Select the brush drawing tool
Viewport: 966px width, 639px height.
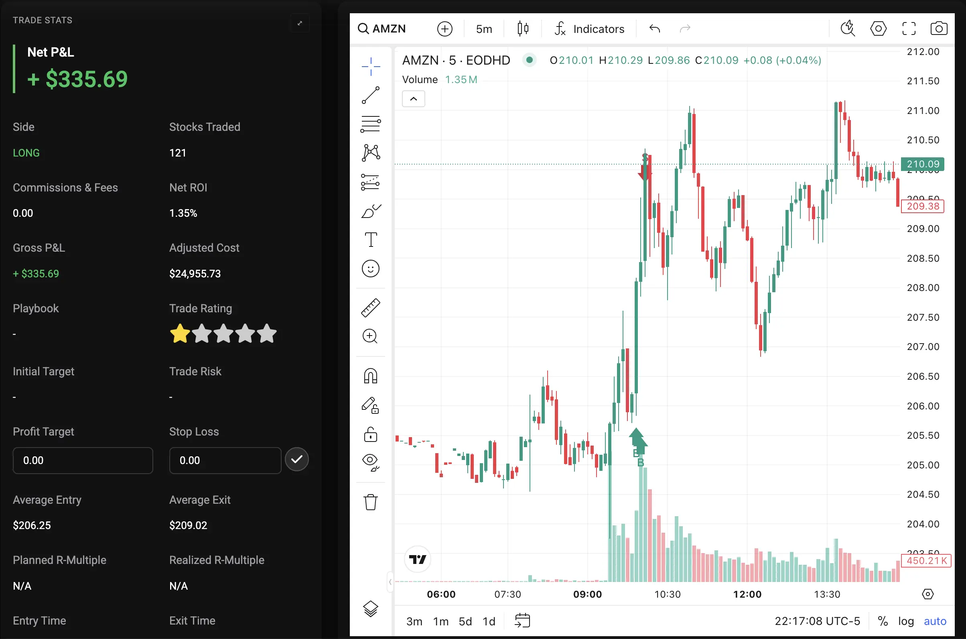pos(370,211)
